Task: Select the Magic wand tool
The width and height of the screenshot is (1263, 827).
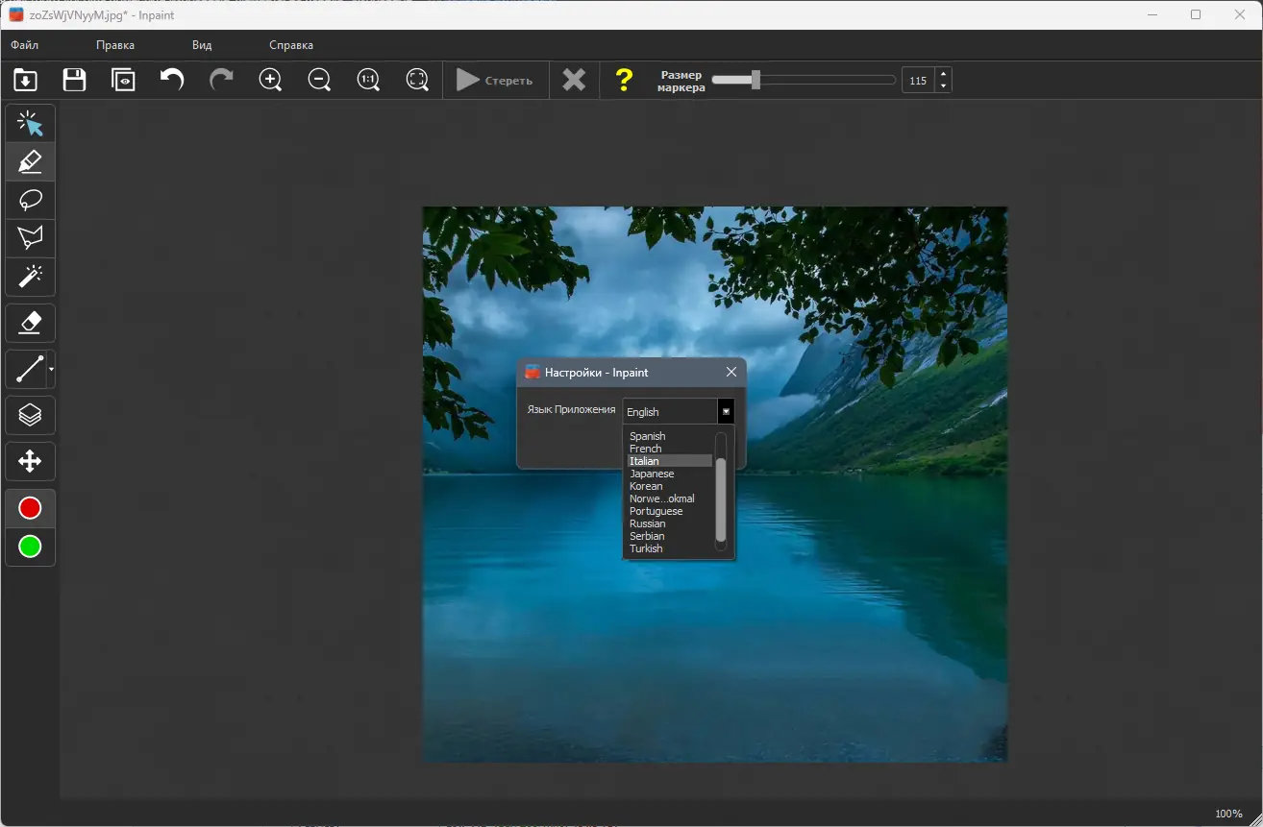Action: pos(30,277)
